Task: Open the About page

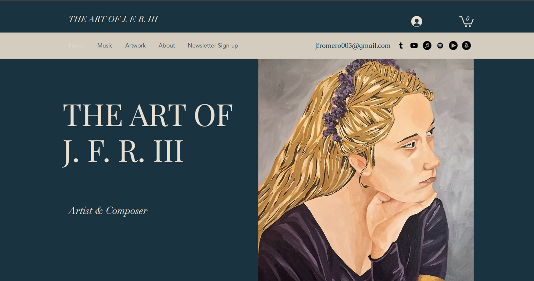Action: 167,45
